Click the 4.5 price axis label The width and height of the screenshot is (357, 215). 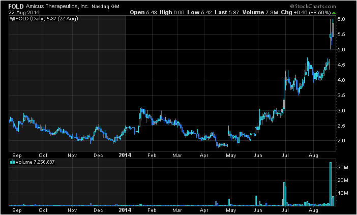point(342,65)
